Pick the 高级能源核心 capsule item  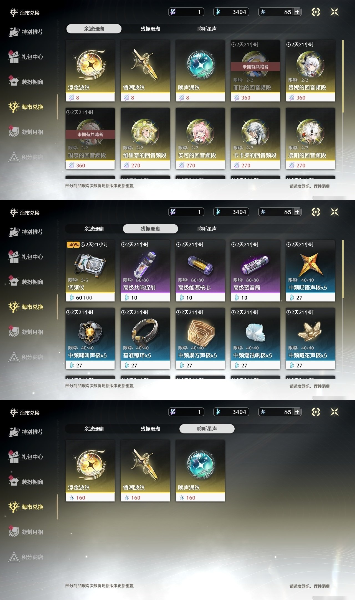tap(200, 271)
